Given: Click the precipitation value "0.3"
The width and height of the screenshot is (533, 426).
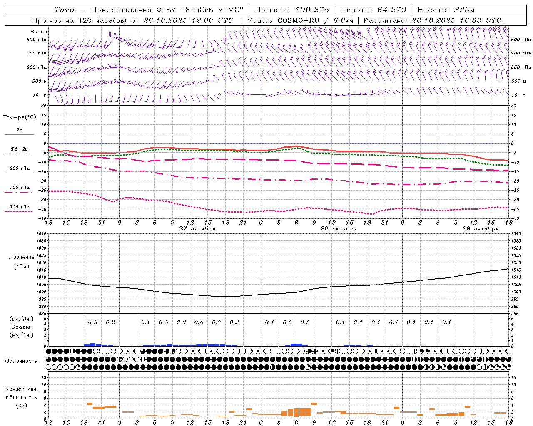Looking at the screenshot, I should [181, 322].
